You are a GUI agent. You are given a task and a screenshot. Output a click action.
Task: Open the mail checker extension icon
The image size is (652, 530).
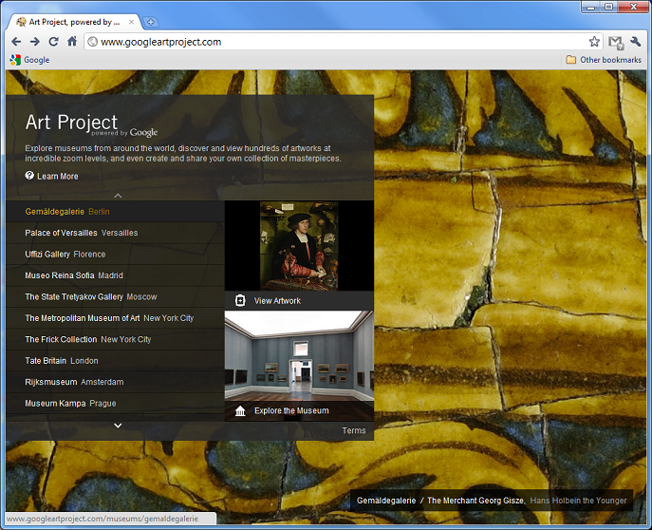click(x=616, y=42)
